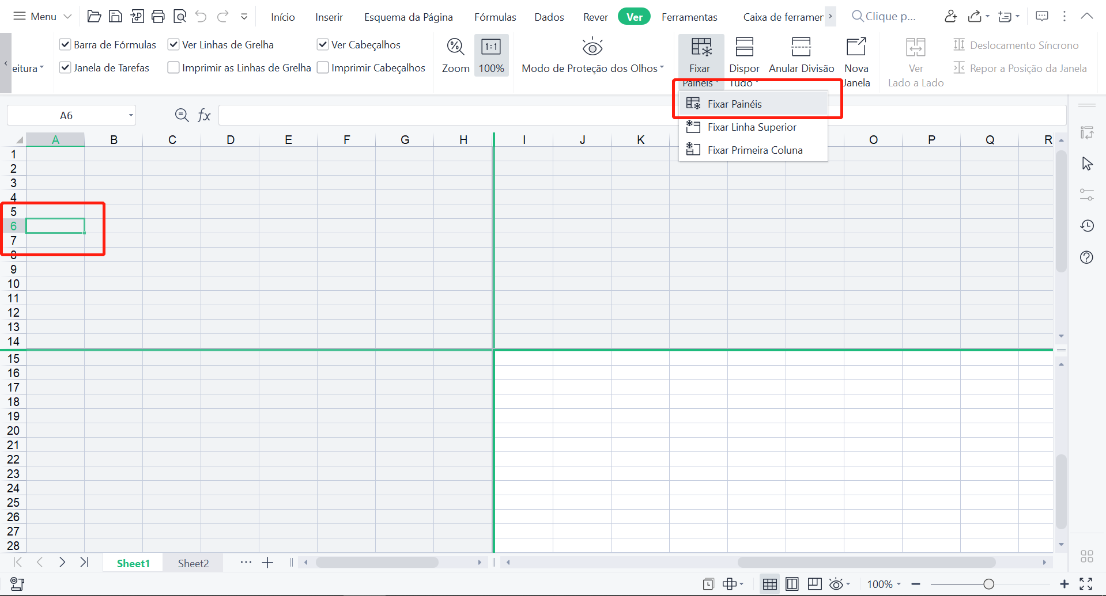Click the insert function fx icon
Image resolution: width=1106 pixels, height=596 pixels.
click(x=204, y=116)
